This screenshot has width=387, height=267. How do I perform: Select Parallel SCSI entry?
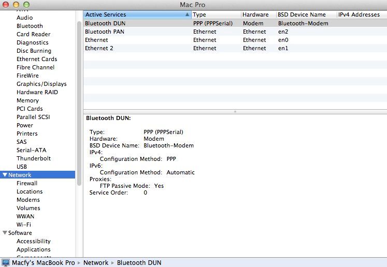[33, 117]
